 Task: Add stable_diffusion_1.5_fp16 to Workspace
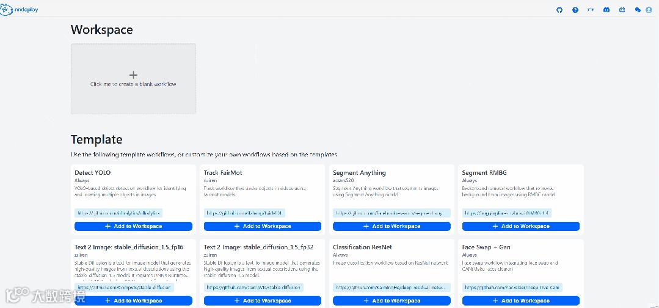[133, 301]
